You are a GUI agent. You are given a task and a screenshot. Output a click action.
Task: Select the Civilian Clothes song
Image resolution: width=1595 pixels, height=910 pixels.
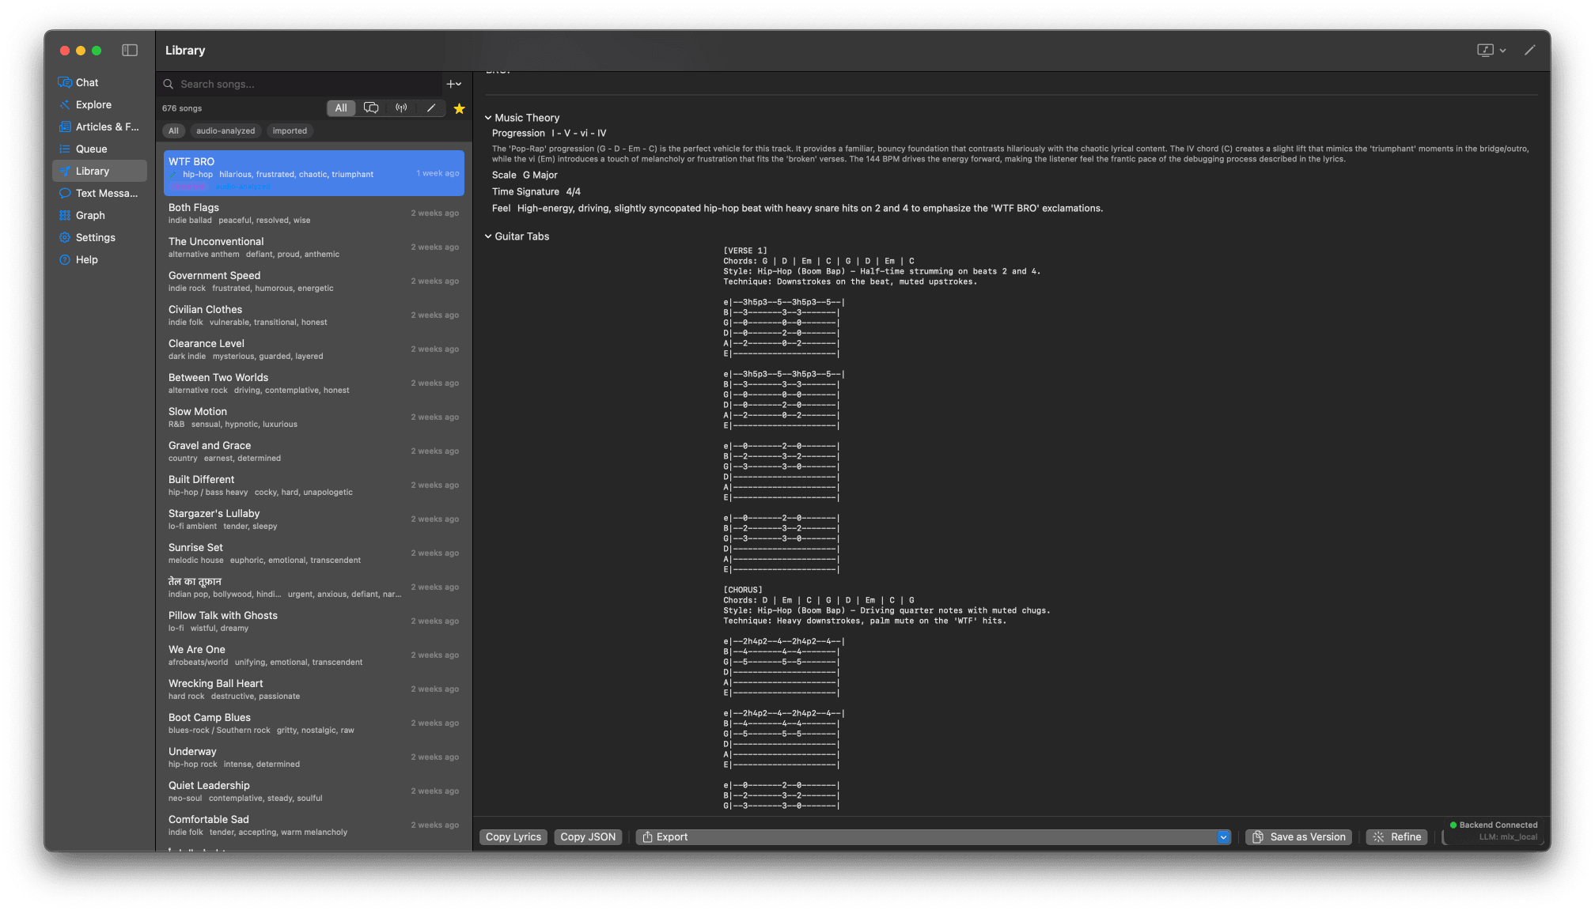click(x=313, y=315)
